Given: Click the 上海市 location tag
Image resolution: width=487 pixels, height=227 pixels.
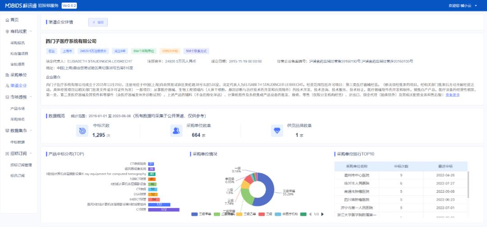Looking at the screenshot, I should (67, 51).
